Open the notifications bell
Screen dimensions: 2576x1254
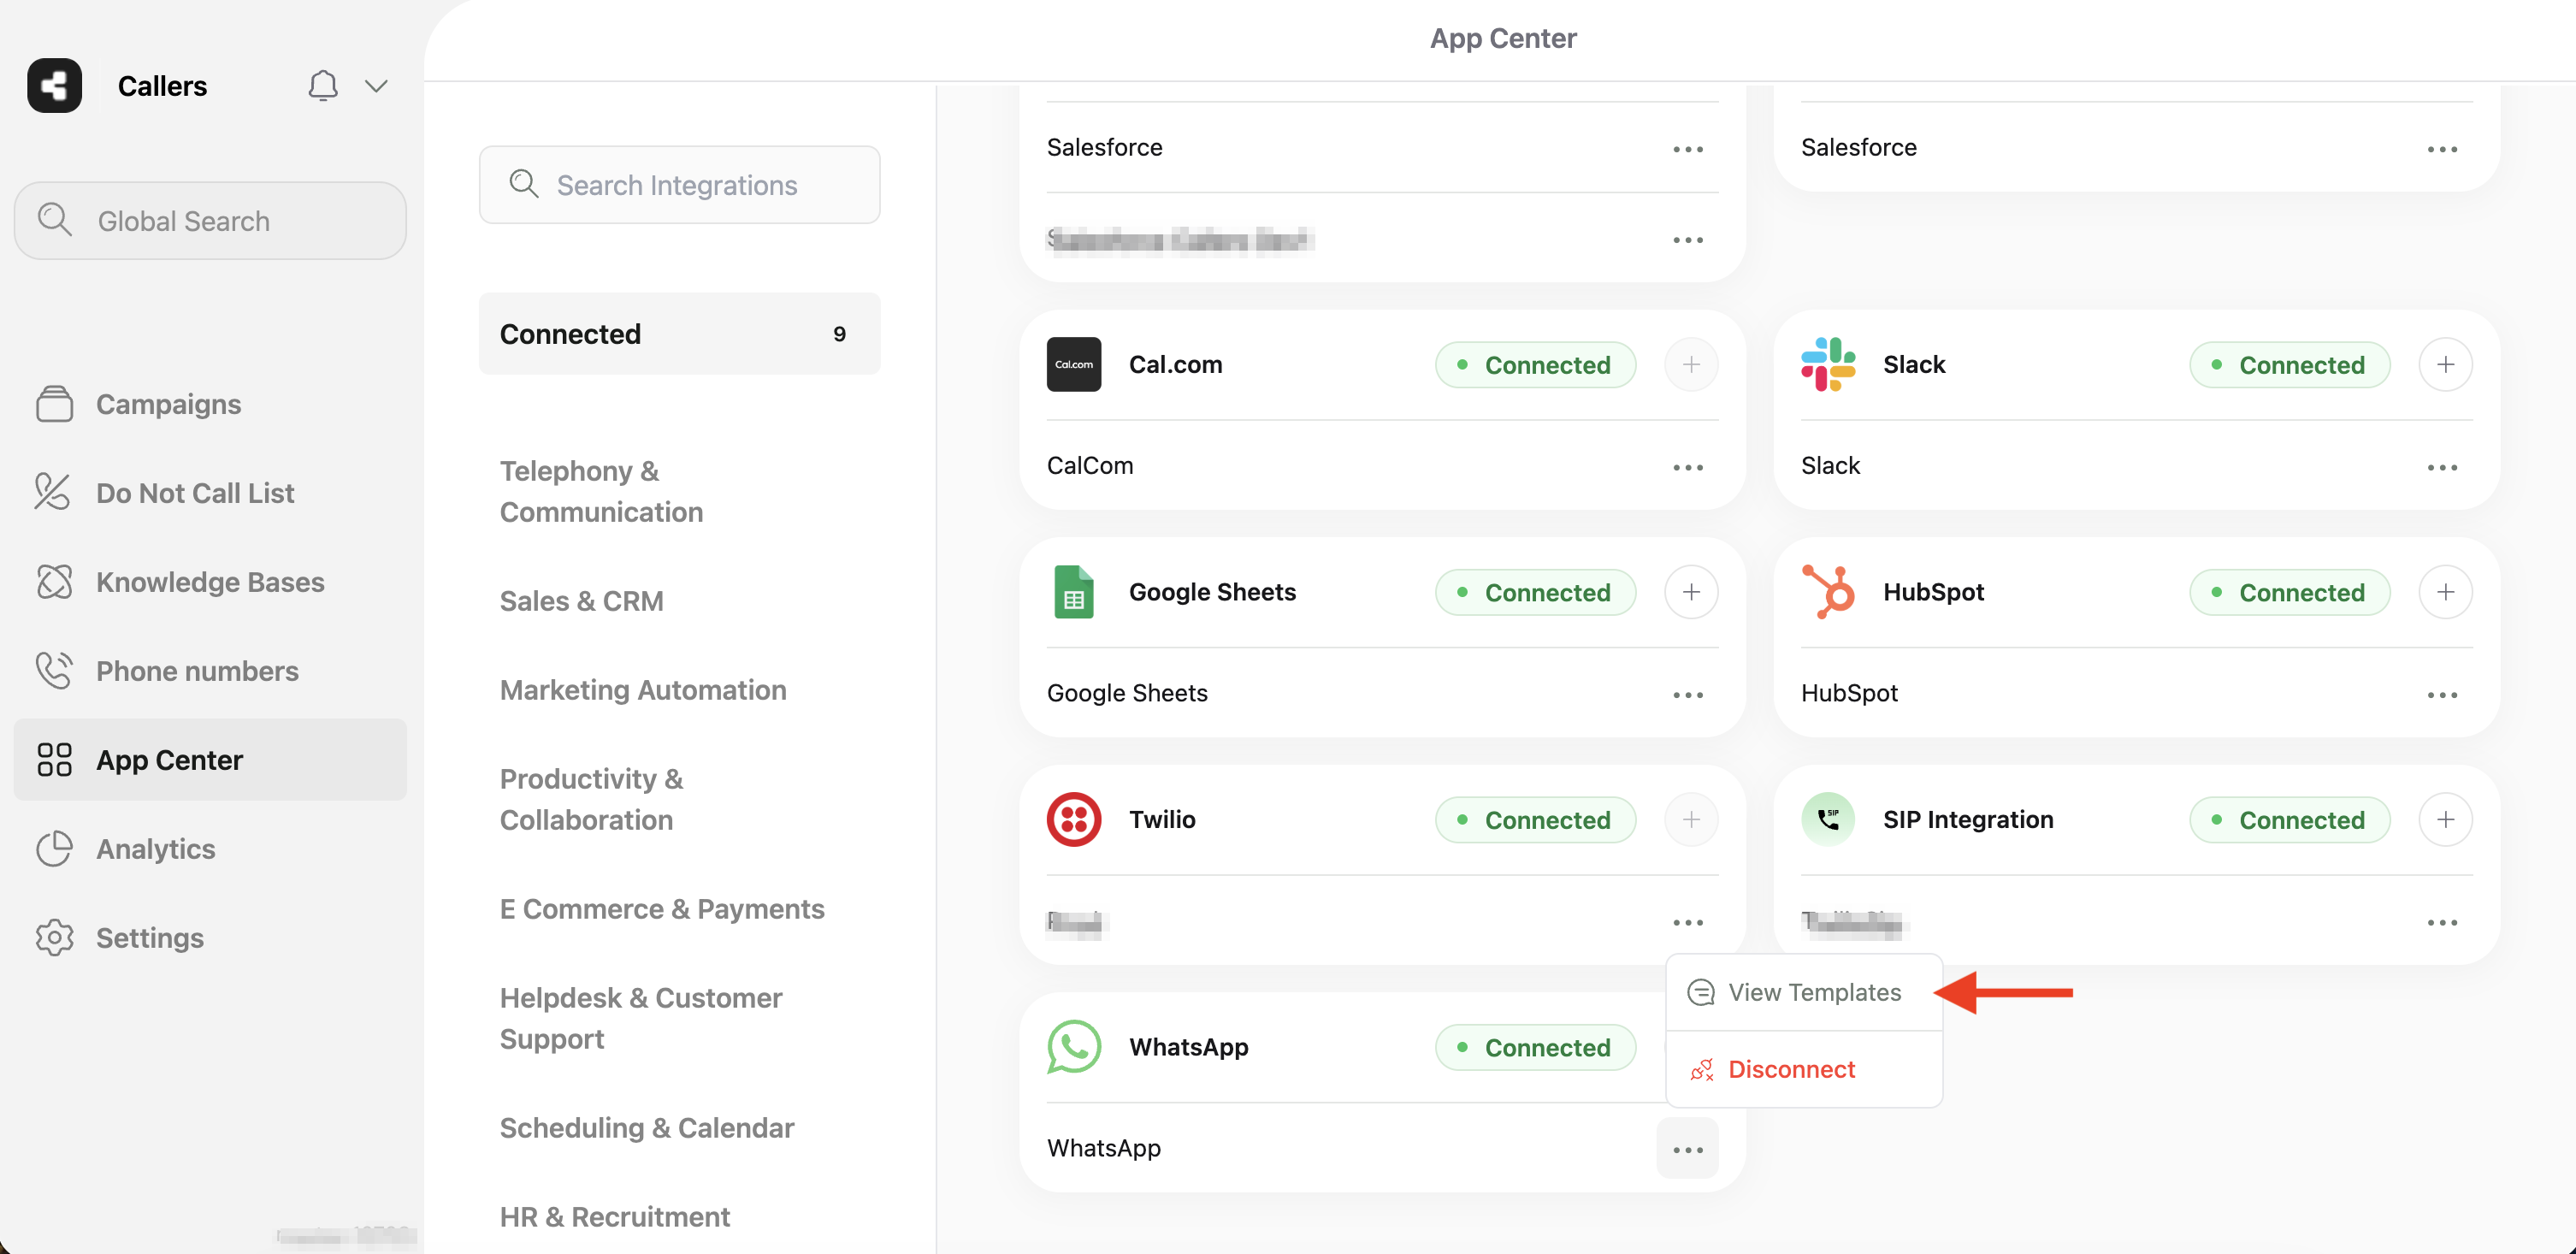click(322, 86)
